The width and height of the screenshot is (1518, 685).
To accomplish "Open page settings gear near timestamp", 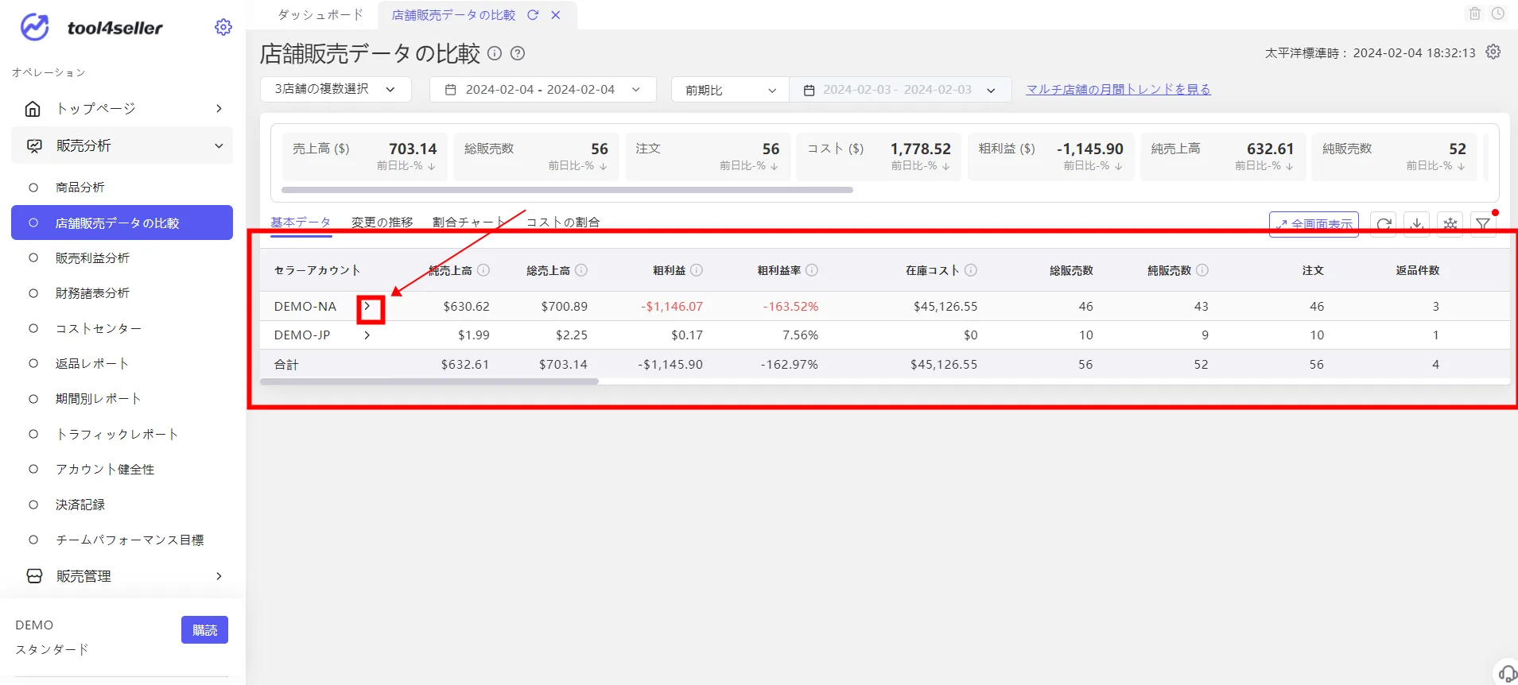I will pos(1493,52).
